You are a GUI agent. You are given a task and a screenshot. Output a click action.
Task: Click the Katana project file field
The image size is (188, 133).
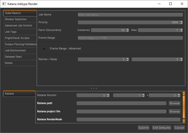(x=121, y=112)
